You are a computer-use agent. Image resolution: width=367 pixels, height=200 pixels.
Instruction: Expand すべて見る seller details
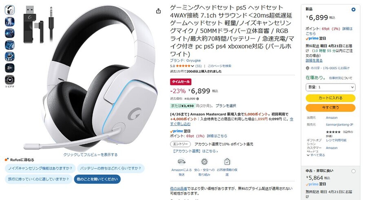pyautogui.click(x=316, y=155)
